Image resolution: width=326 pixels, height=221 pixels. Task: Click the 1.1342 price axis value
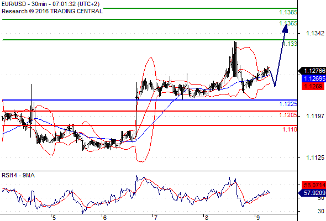[x=315, y=33]
